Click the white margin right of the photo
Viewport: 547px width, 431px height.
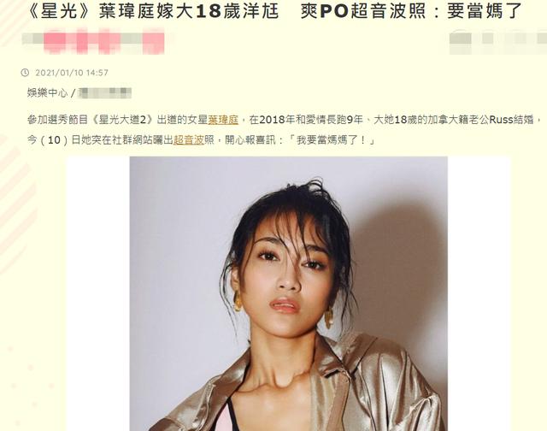[x=479, y=293]
